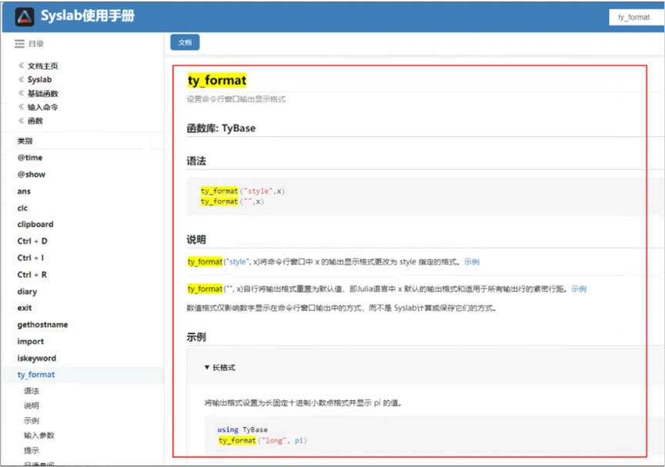Select ty_format in the sidebar
This screenshot has width=665, height=467.
[36, 375]
